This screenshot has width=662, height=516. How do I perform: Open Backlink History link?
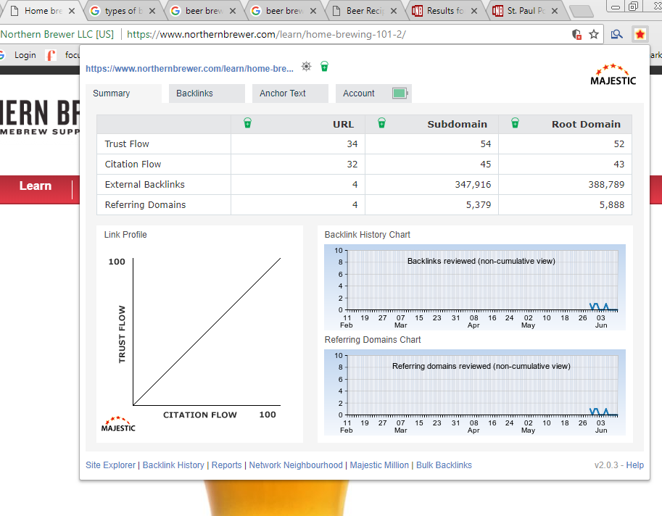[173, 465]
